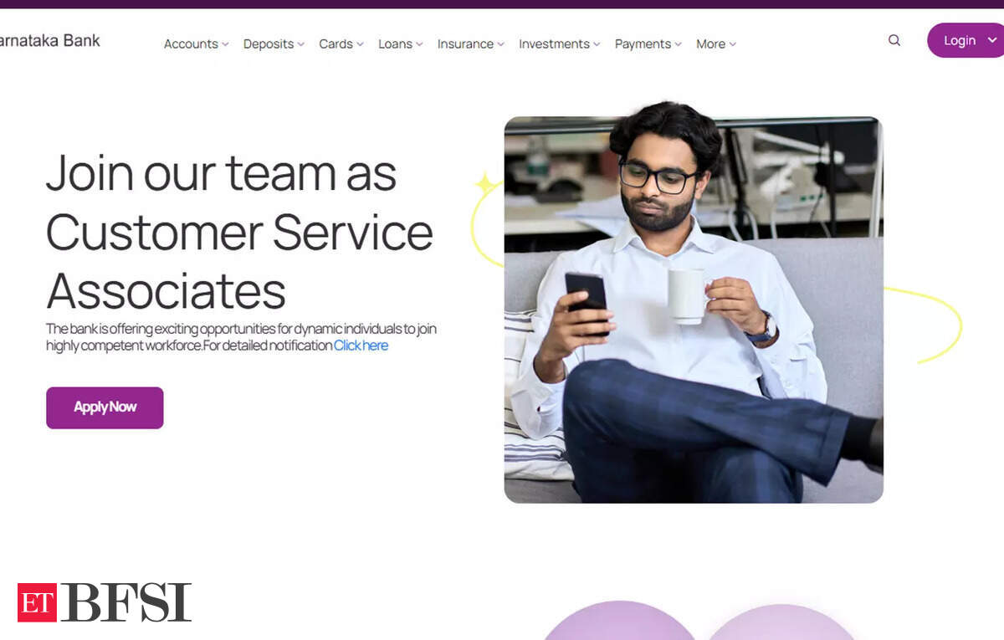This screenshot has height=640, width=1004.
Task: Click the ET BFSI logo
Action: click(x=105, y=602)
